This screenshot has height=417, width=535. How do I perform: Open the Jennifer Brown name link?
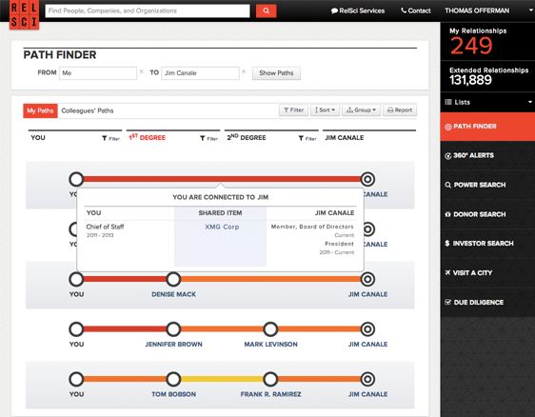pos(173,345)
